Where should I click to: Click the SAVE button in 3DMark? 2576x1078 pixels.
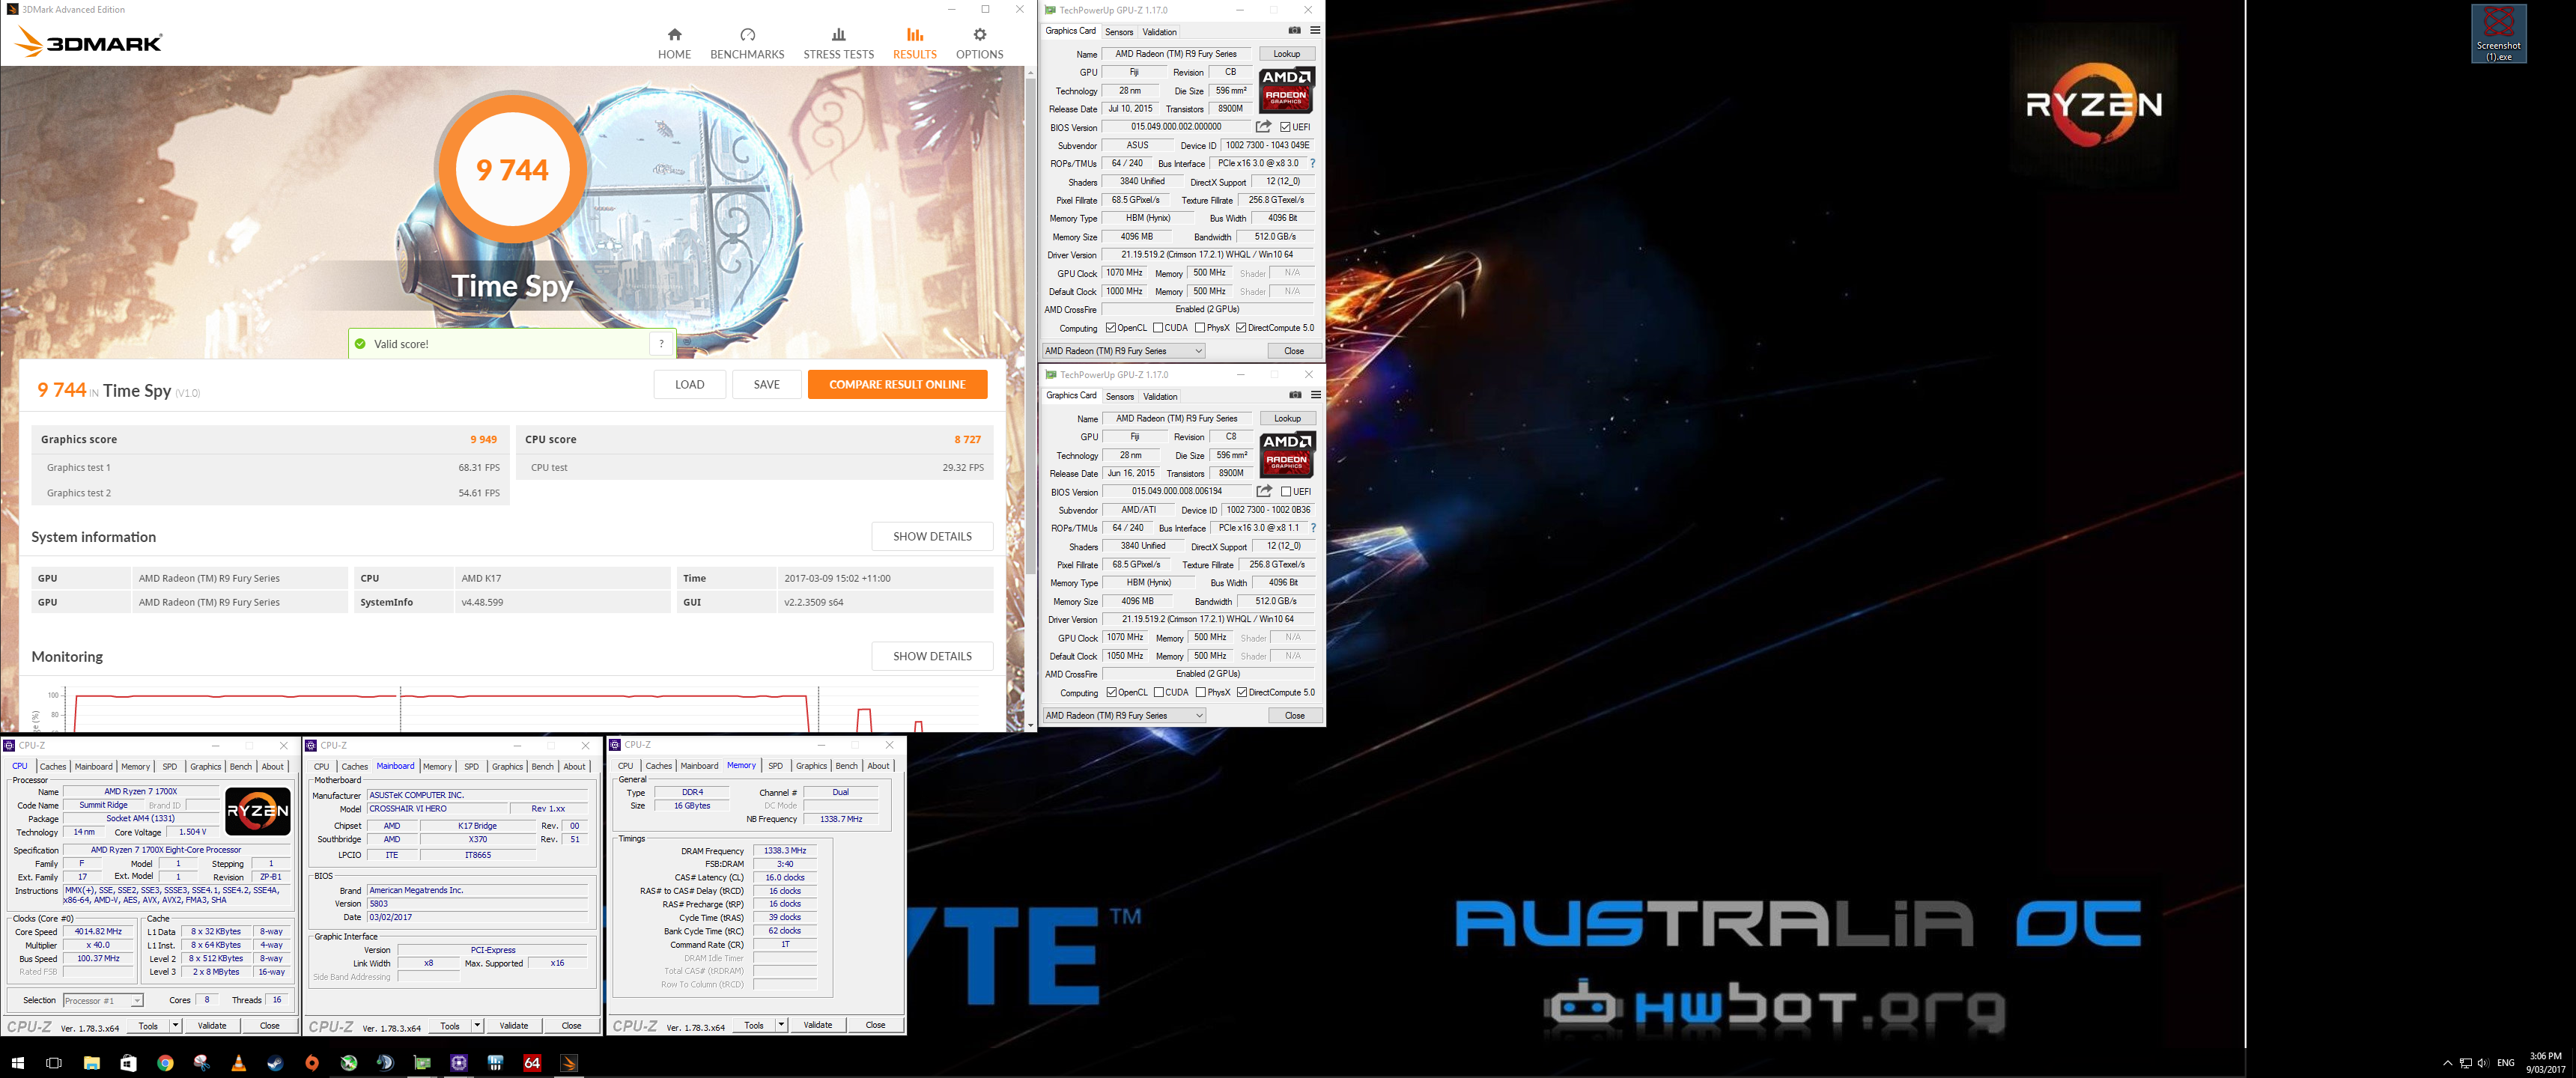tap(766, 384)
